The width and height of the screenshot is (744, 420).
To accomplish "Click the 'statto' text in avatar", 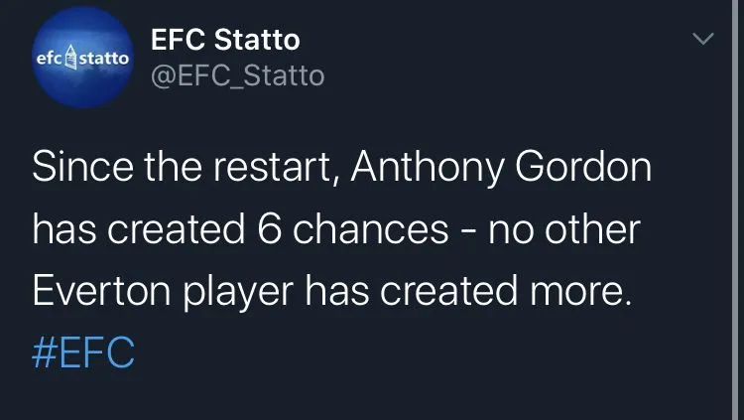I will [102, 60].
